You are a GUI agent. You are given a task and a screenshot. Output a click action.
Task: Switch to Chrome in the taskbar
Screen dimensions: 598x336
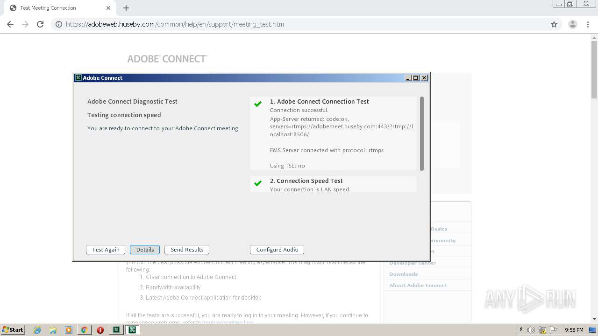84,330
